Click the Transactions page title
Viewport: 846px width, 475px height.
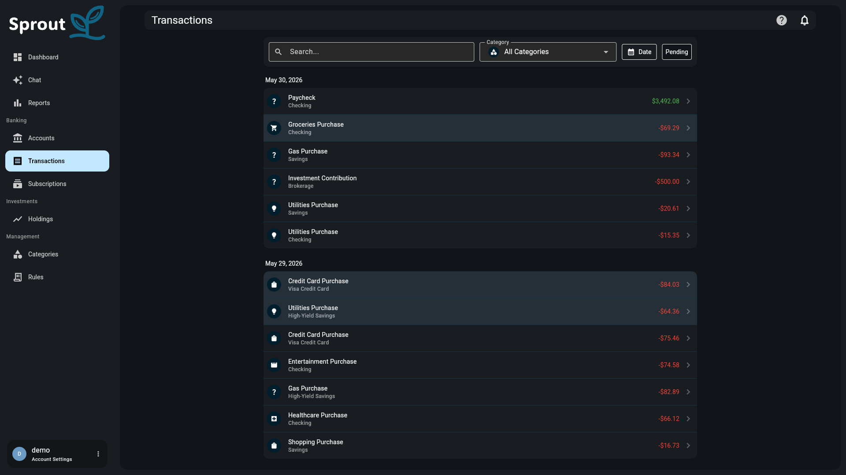(x=182, y=20)
